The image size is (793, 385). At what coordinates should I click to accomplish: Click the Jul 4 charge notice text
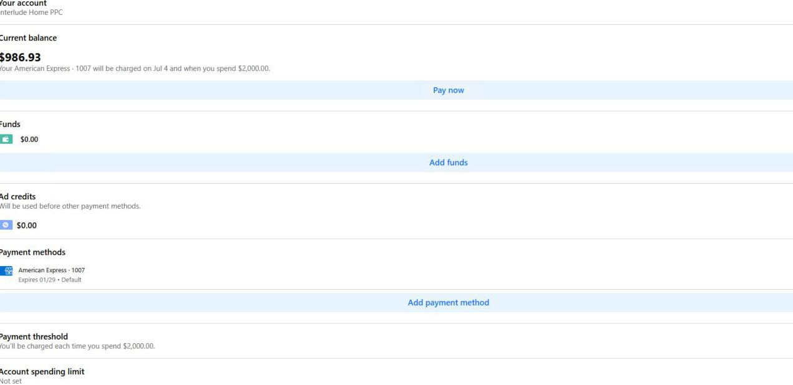pos(135,69)
